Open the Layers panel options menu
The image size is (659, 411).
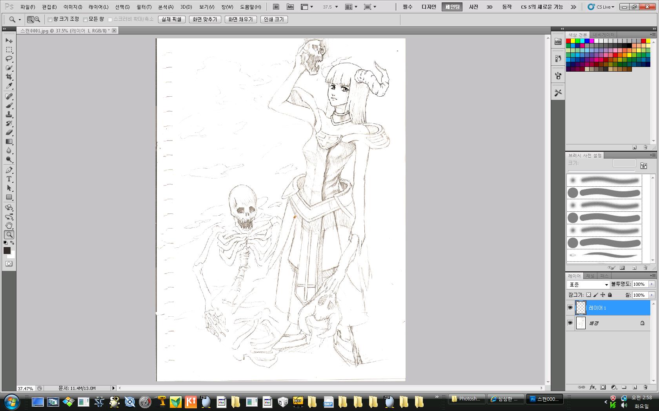(653, 276)
